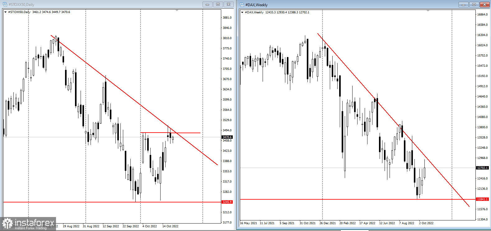Image resolution: width=491 pixels, height=231 pixels.
Task: Click the 3705.0 price scale label
Action: coord(227,69)
